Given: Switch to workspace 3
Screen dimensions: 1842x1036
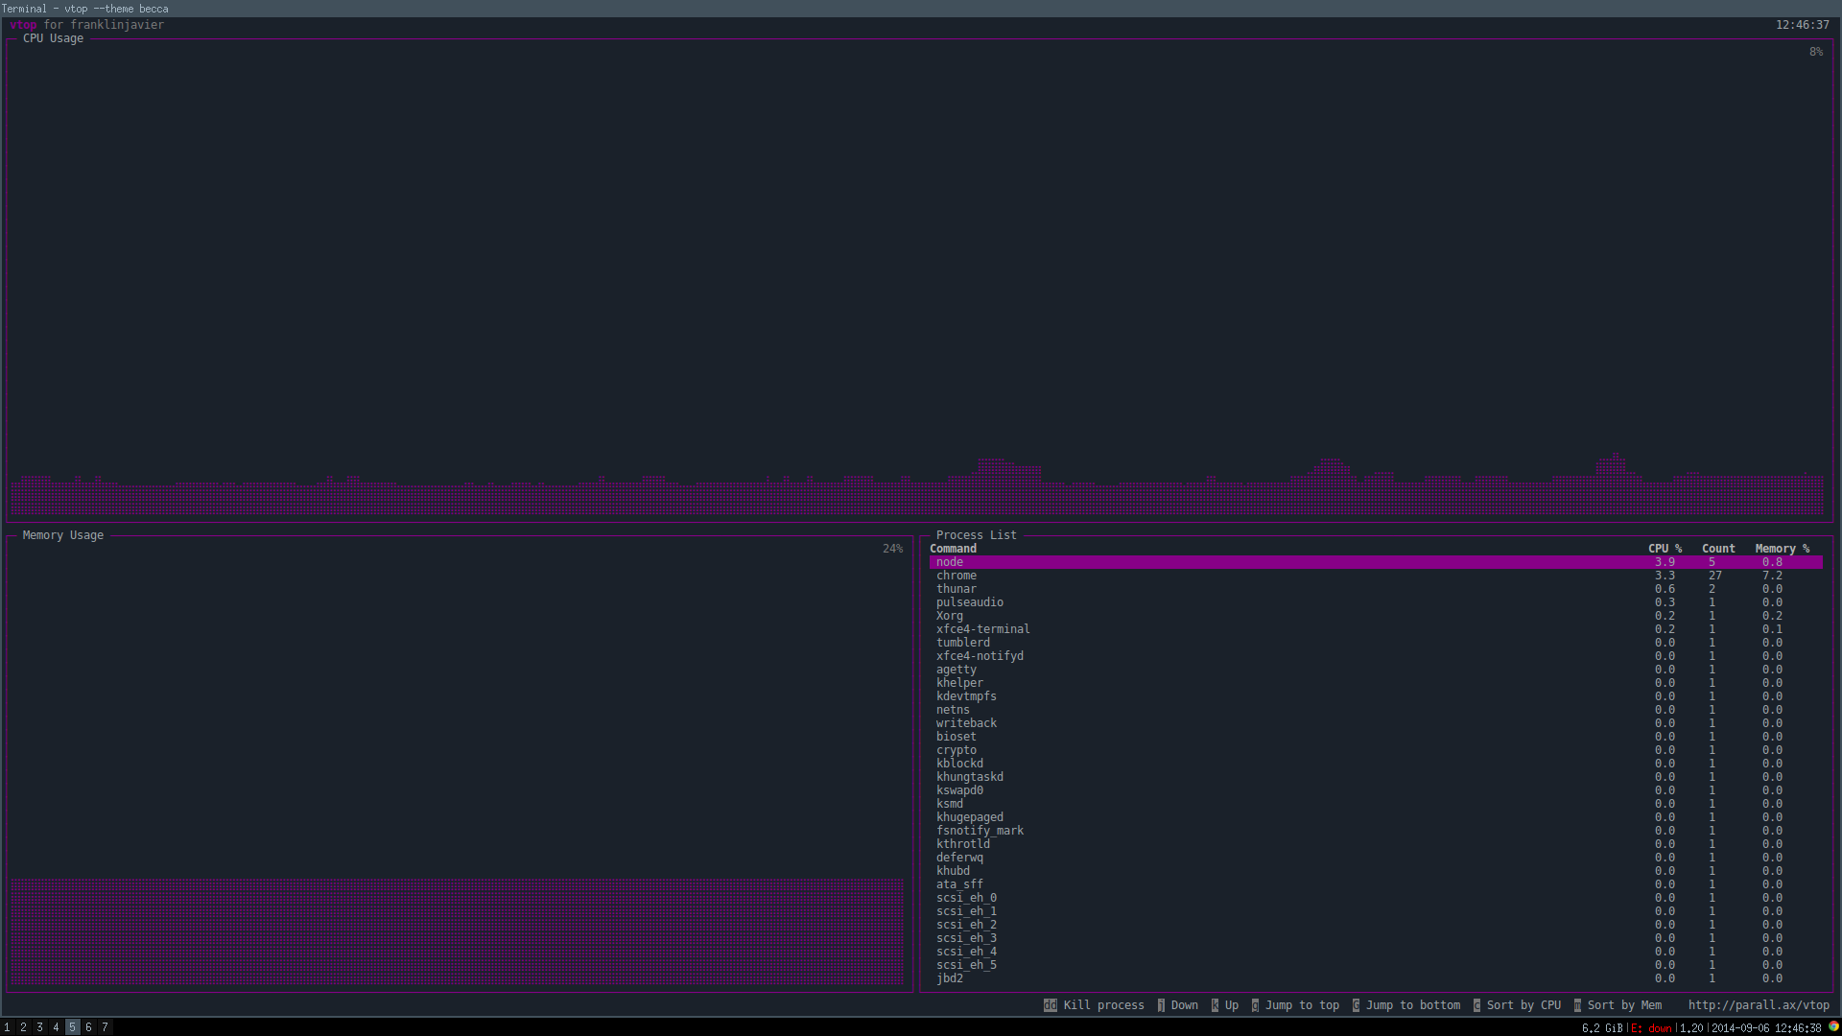Looking at the screenshot, I should coord(39,1027).
